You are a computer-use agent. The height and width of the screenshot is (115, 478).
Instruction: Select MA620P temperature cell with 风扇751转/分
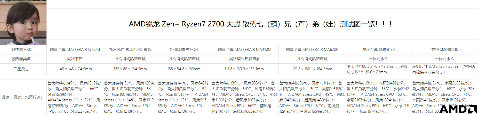[312, 97]
